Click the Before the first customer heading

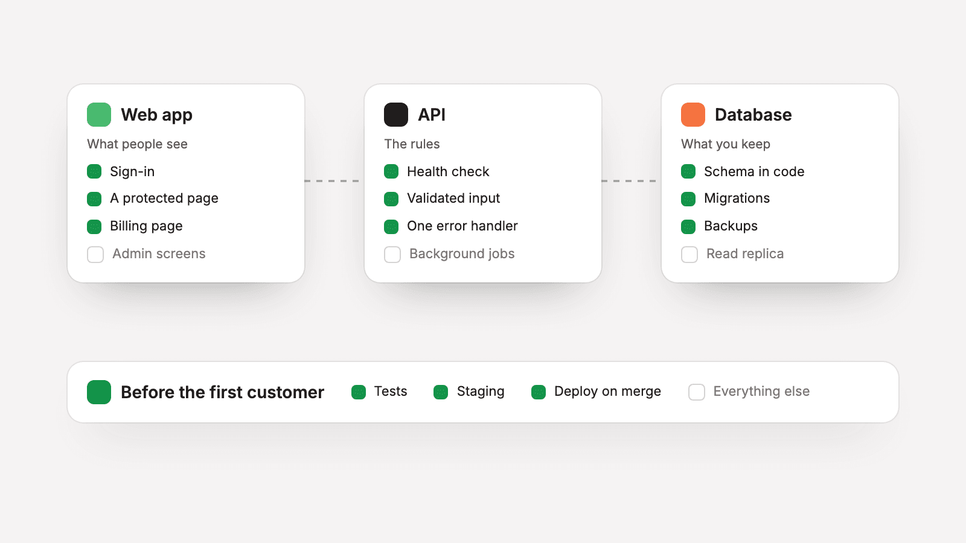pos(222,392)
